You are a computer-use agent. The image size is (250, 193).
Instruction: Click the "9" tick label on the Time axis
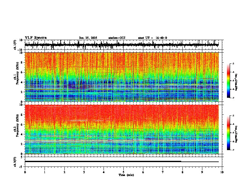[202, 172]
